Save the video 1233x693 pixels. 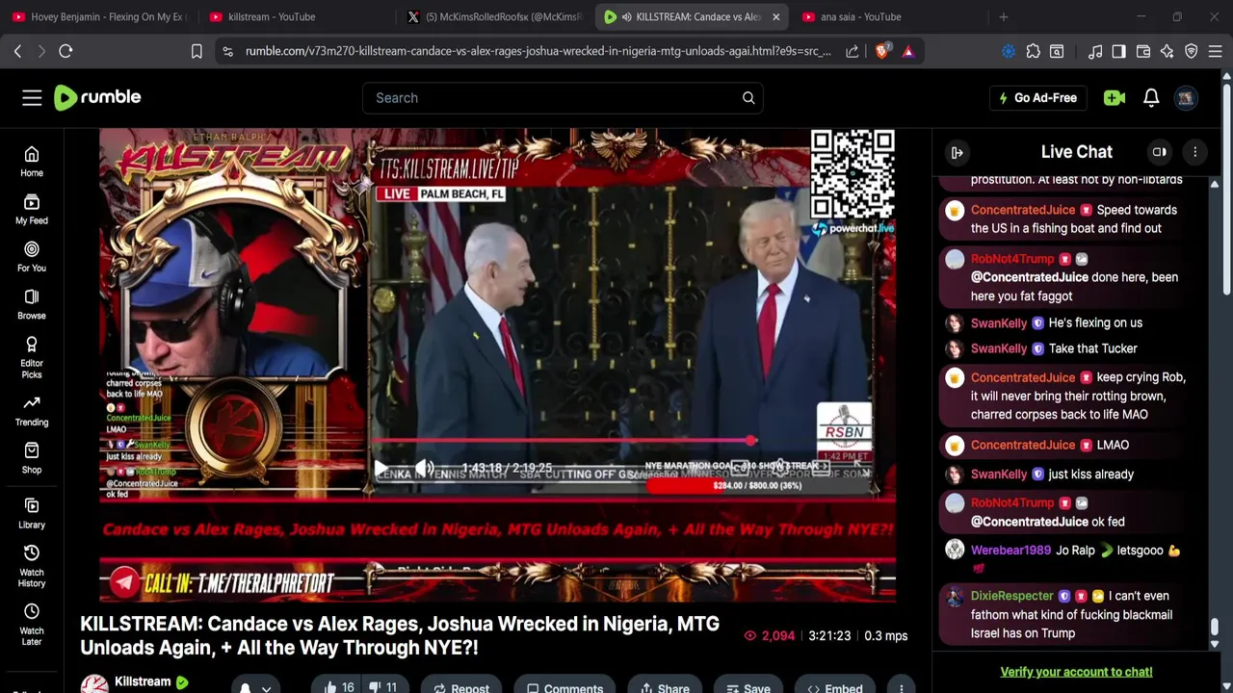pos(748,687)
